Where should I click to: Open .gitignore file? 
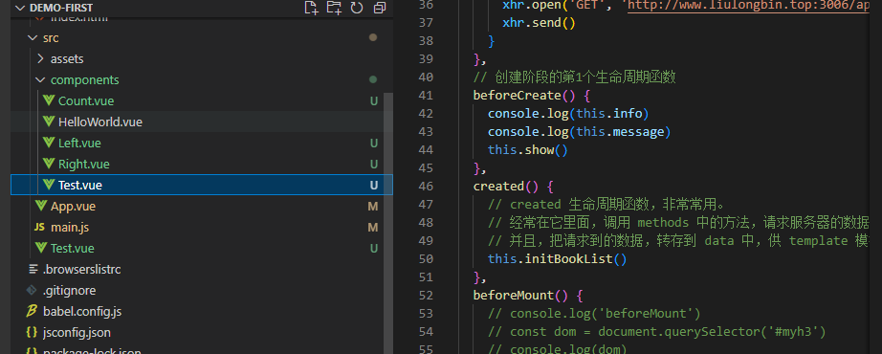click(x=69, y=291)
